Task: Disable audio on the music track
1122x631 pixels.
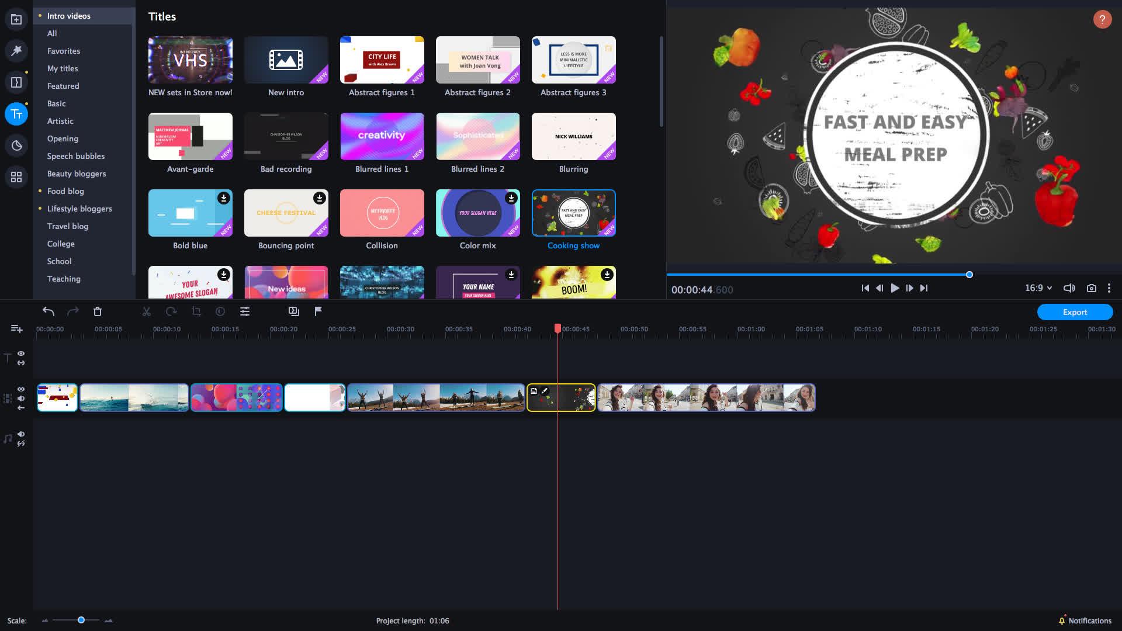Action: [x=21, y=434]
